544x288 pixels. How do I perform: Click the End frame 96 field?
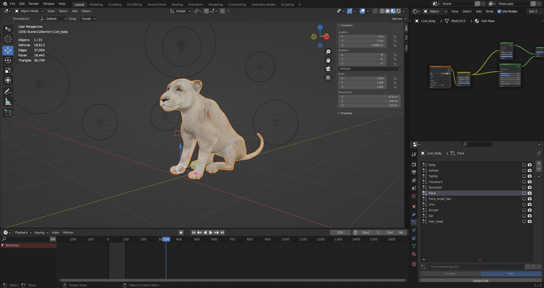395,232
